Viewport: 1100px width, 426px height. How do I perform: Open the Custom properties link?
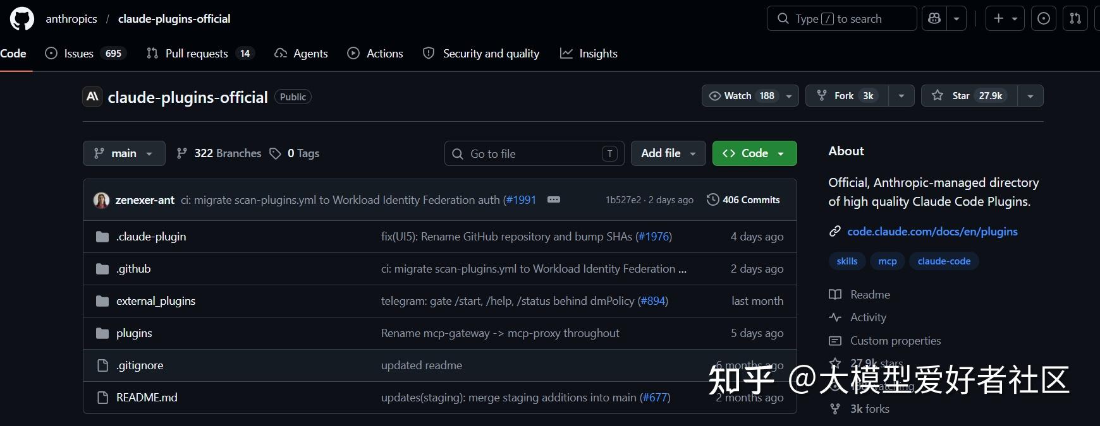(885, 341)
